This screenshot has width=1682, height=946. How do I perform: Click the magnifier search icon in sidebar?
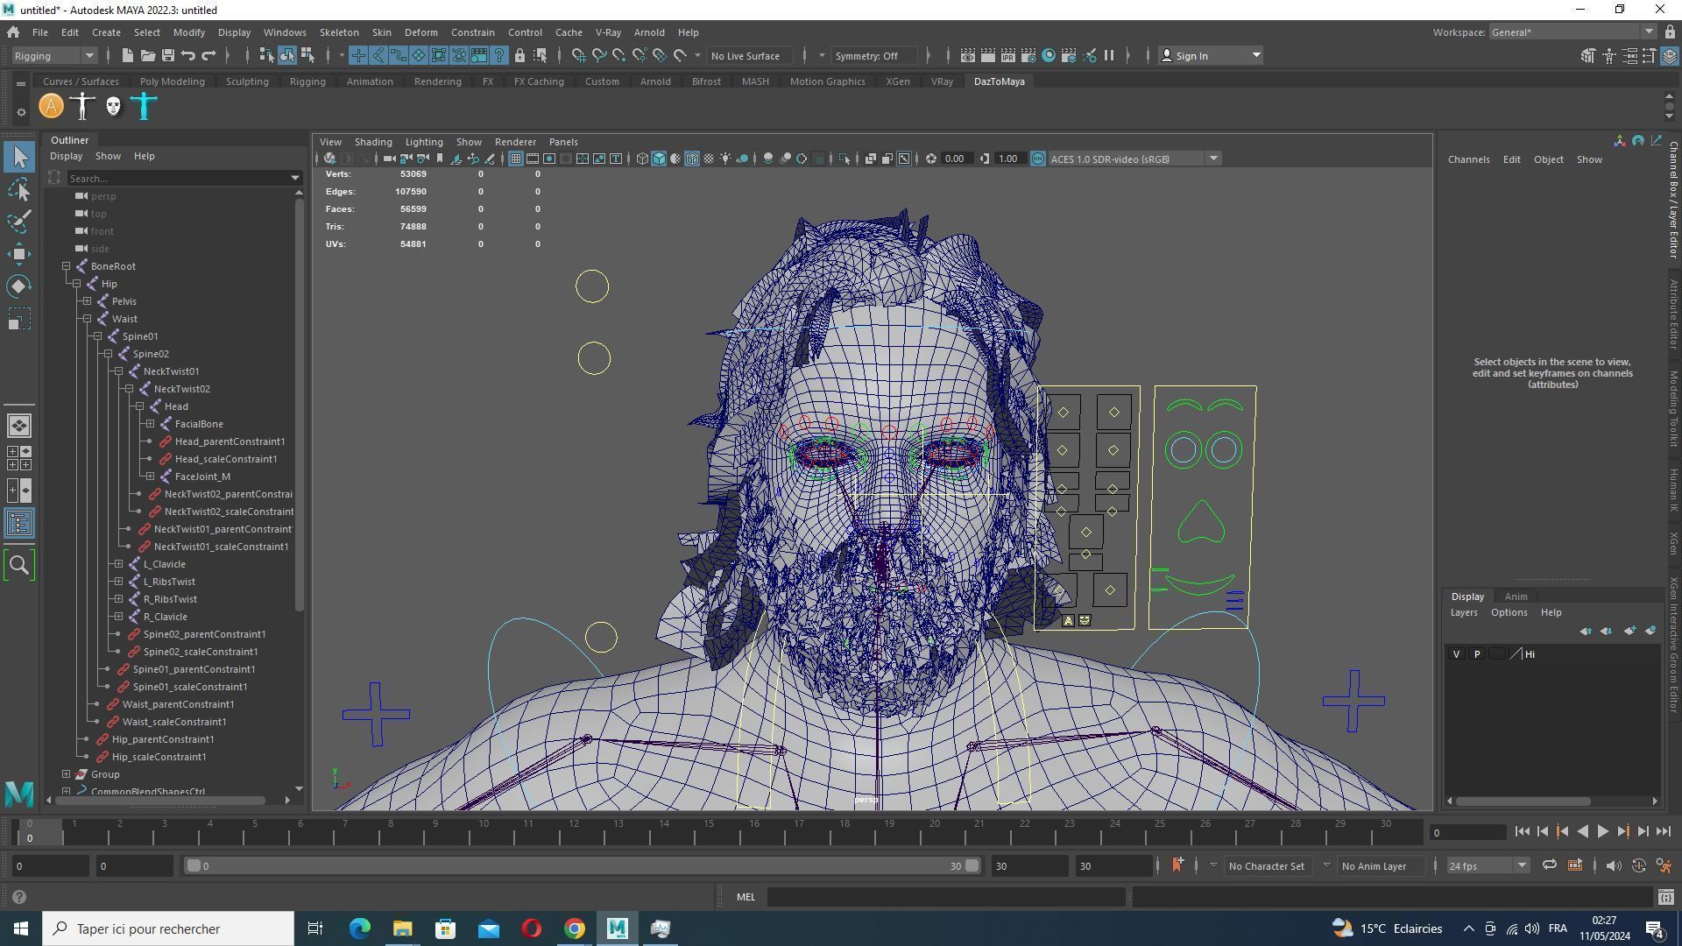coord(19,566)
